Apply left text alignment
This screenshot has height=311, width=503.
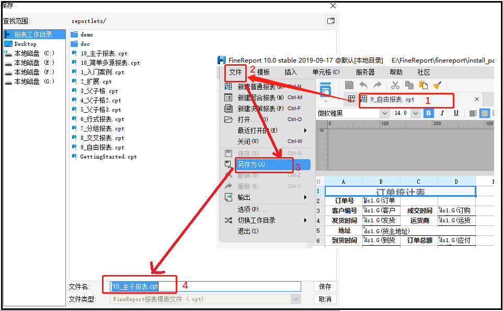[x=473, y=113]
